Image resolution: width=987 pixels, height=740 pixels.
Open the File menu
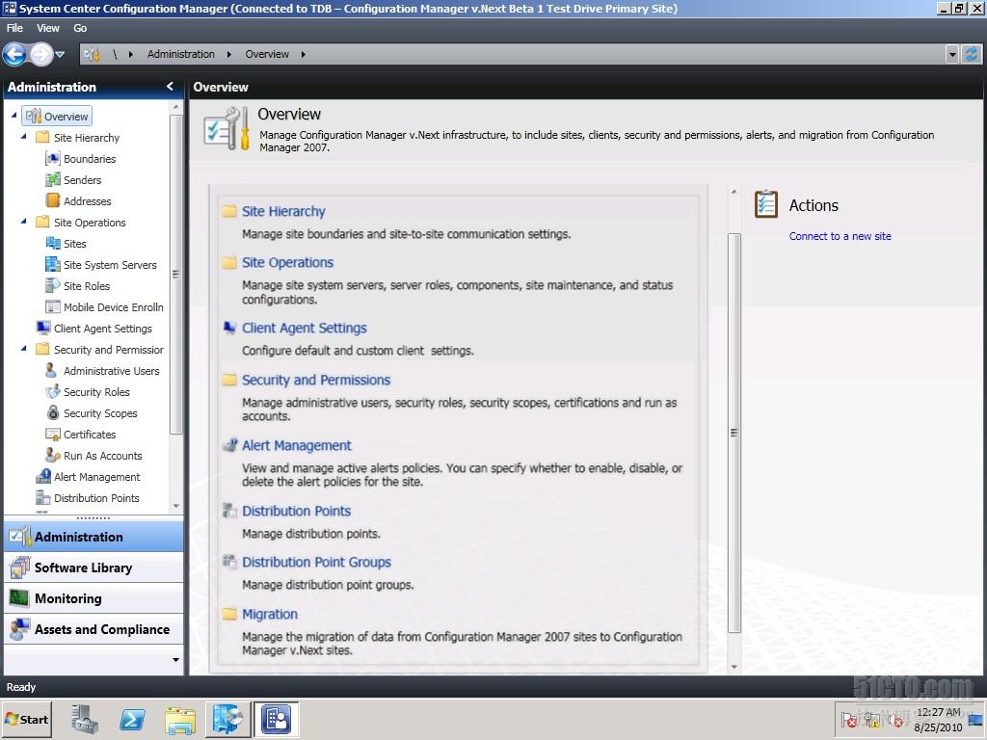pyautogui.click(x=14, y=28)
